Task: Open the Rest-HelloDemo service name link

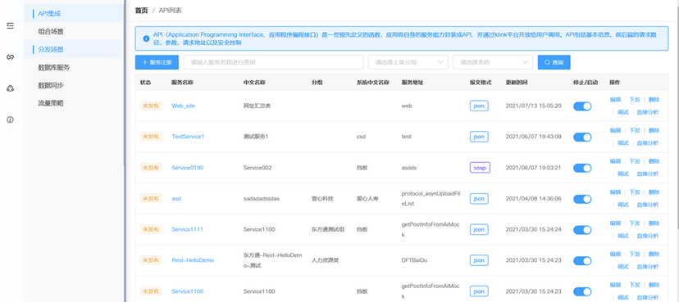Action: 193,260
